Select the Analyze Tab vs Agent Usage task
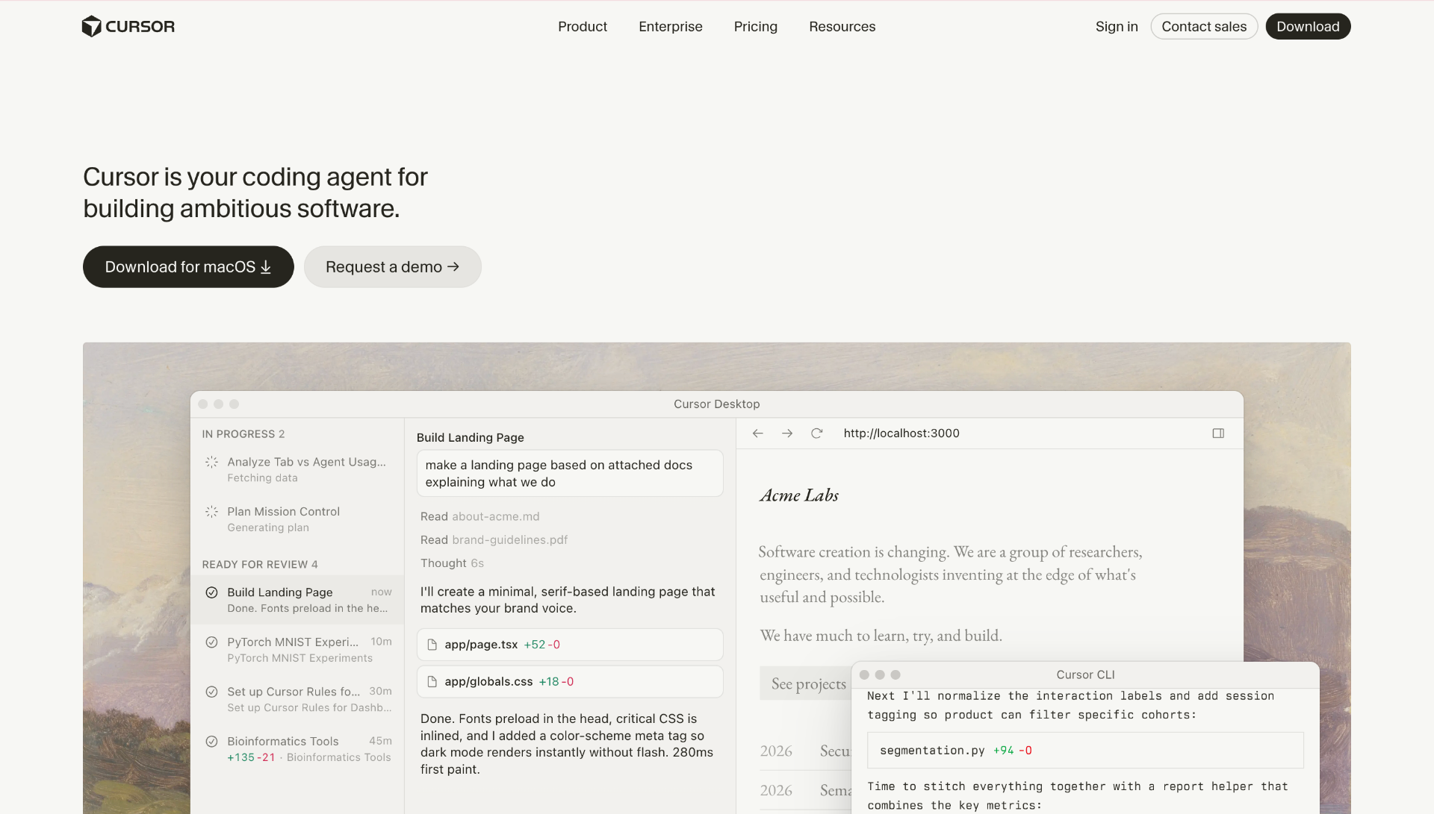Screen dimensions: 1434x814 click(297, 469)
